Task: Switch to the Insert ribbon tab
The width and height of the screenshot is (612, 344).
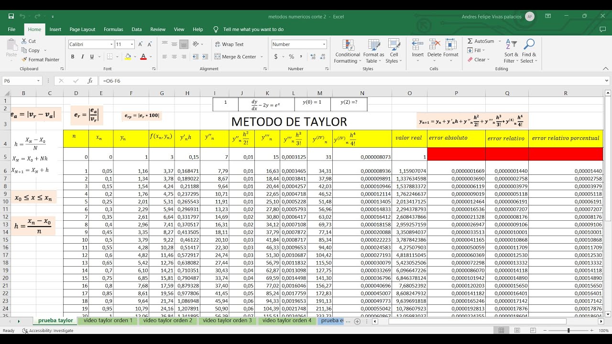Action: tap(55, 30)
